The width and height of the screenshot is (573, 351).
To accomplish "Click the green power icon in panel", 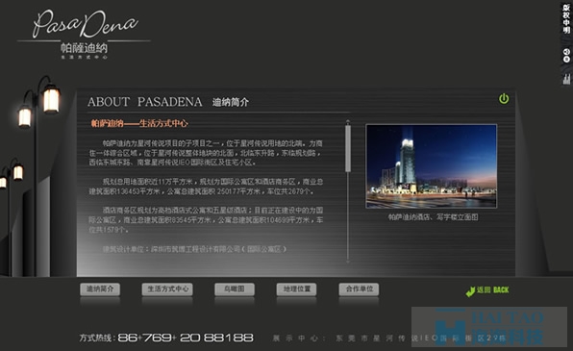I will (x=504, y=99).
